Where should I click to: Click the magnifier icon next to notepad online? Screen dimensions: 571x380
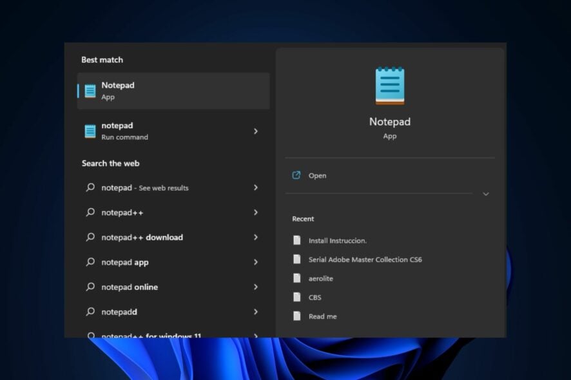coord(90,287)
